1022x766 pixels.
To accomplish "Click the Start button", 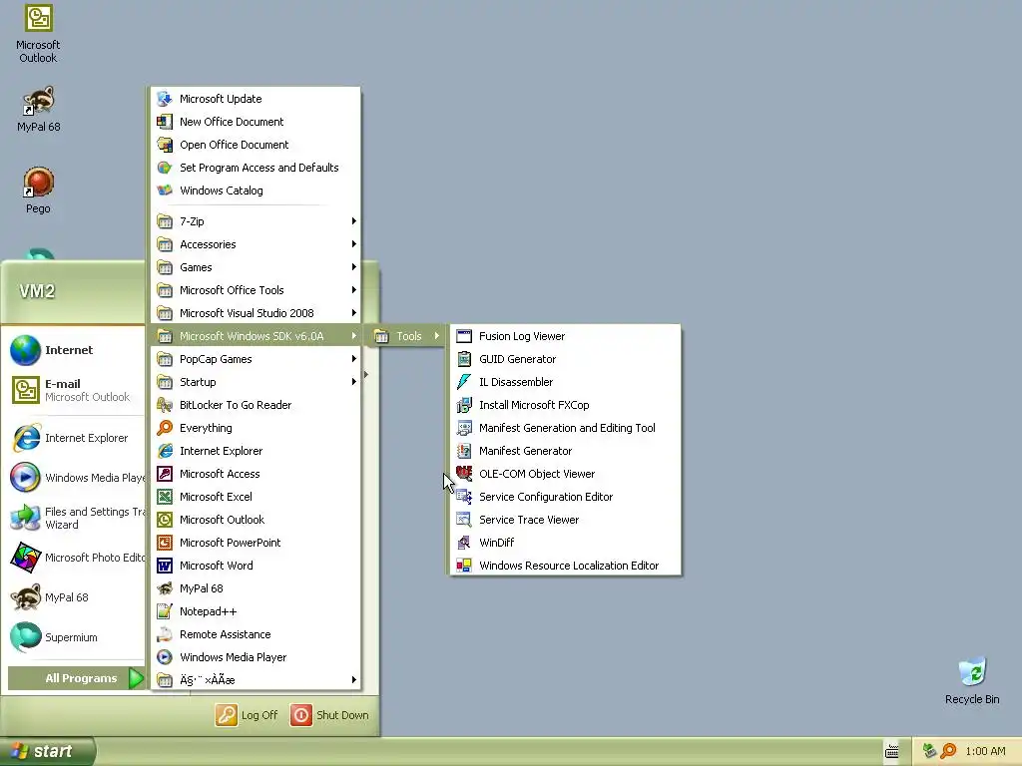I will click(48, 751).
